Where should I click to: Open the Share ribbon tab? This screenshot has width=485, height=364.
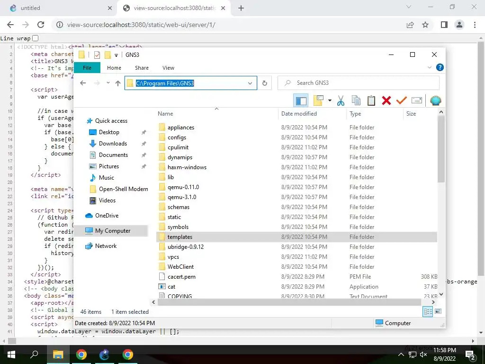[142, 68]
